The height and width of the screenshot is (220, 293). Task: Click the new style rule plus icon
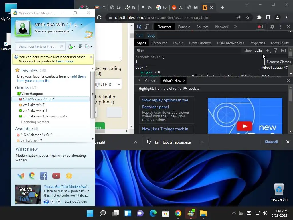268,50
